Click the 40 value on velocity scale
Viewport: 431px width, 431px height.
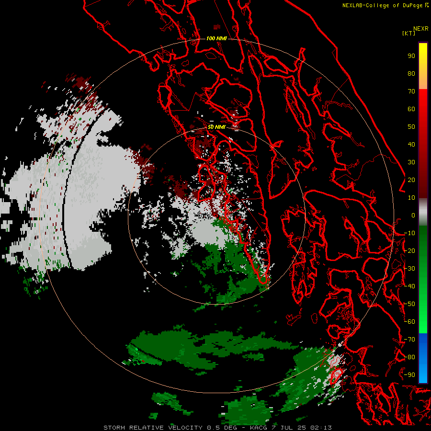[411, 144]
